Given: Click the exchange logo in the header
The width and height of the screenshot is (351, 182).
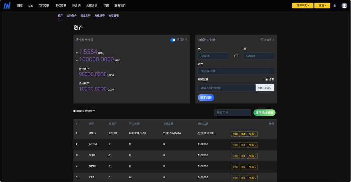Looking at the screenshot, I should point(7,5).
